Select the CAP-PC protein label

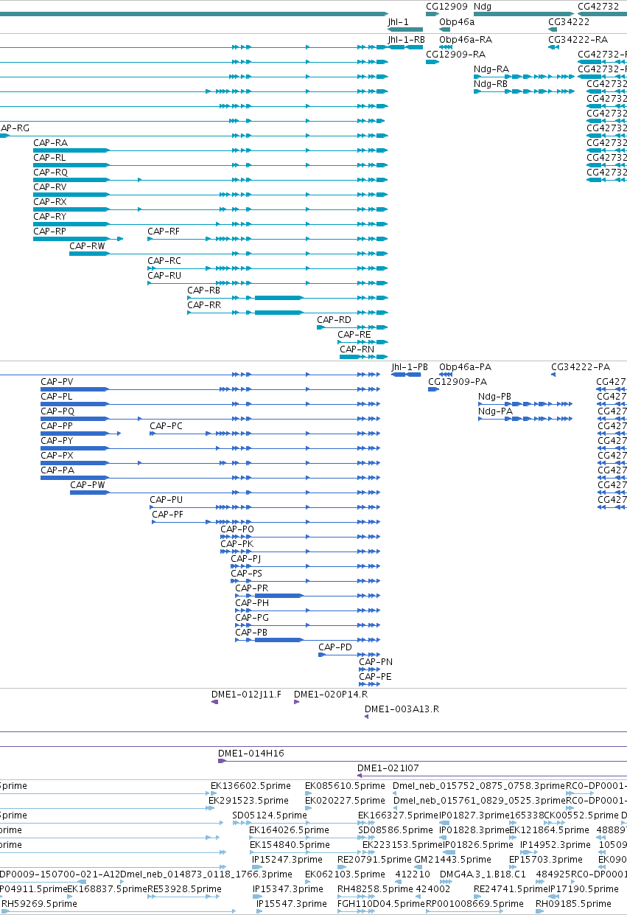(x=166, y=426)
